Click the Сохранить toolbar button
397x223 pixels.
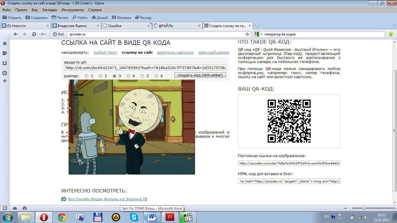click(x=36, y=17)
